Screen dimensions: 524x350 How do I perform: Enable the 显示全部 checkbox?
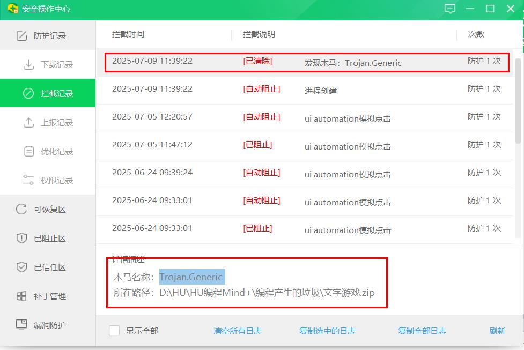(x=114, y=331)
